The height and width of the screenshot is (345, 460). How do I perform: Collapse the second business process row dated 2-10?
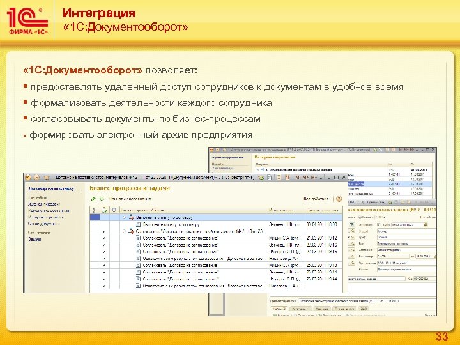coord(124,231)
